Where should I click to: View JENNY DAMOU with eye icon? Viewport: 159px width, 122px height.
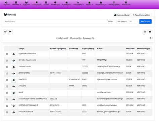pos(14,74)
